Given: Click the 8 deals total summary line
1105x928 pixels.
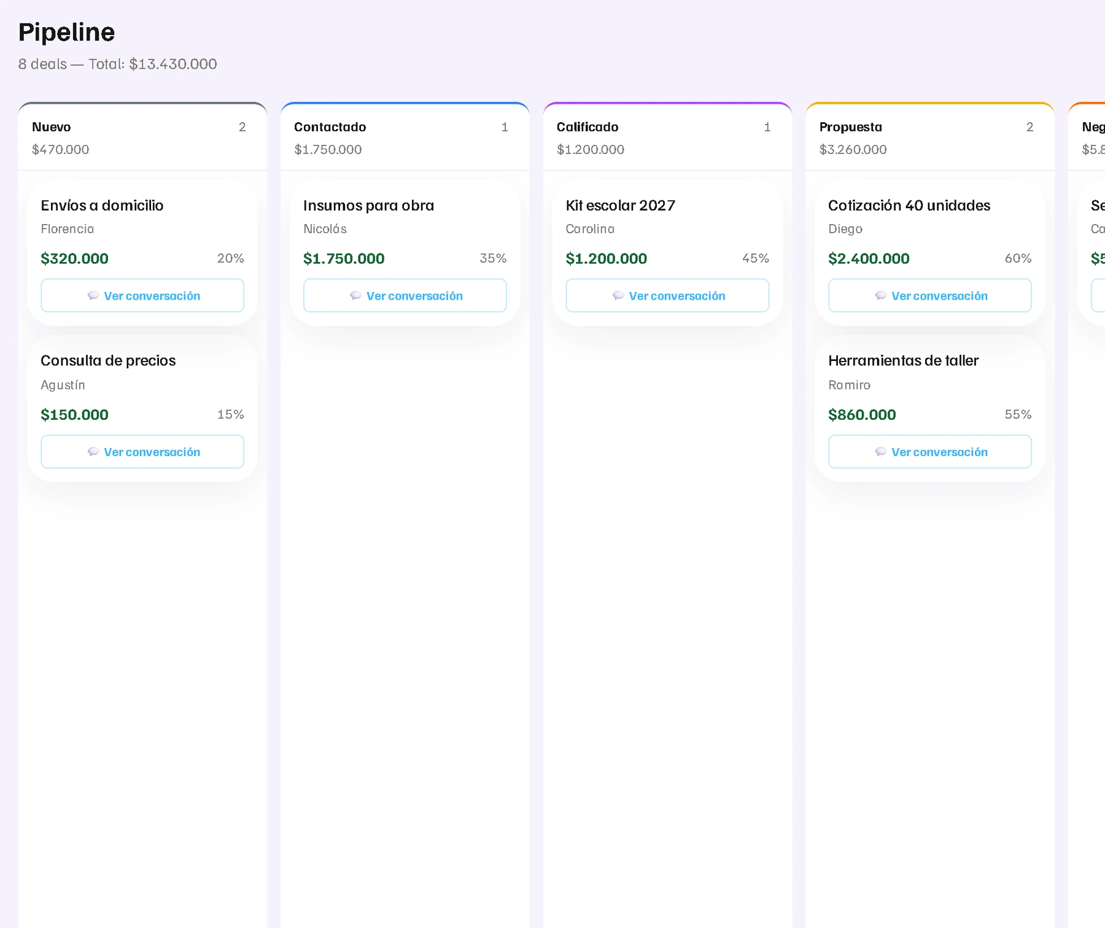Looking at the screenshot, I should pos(117,64).
